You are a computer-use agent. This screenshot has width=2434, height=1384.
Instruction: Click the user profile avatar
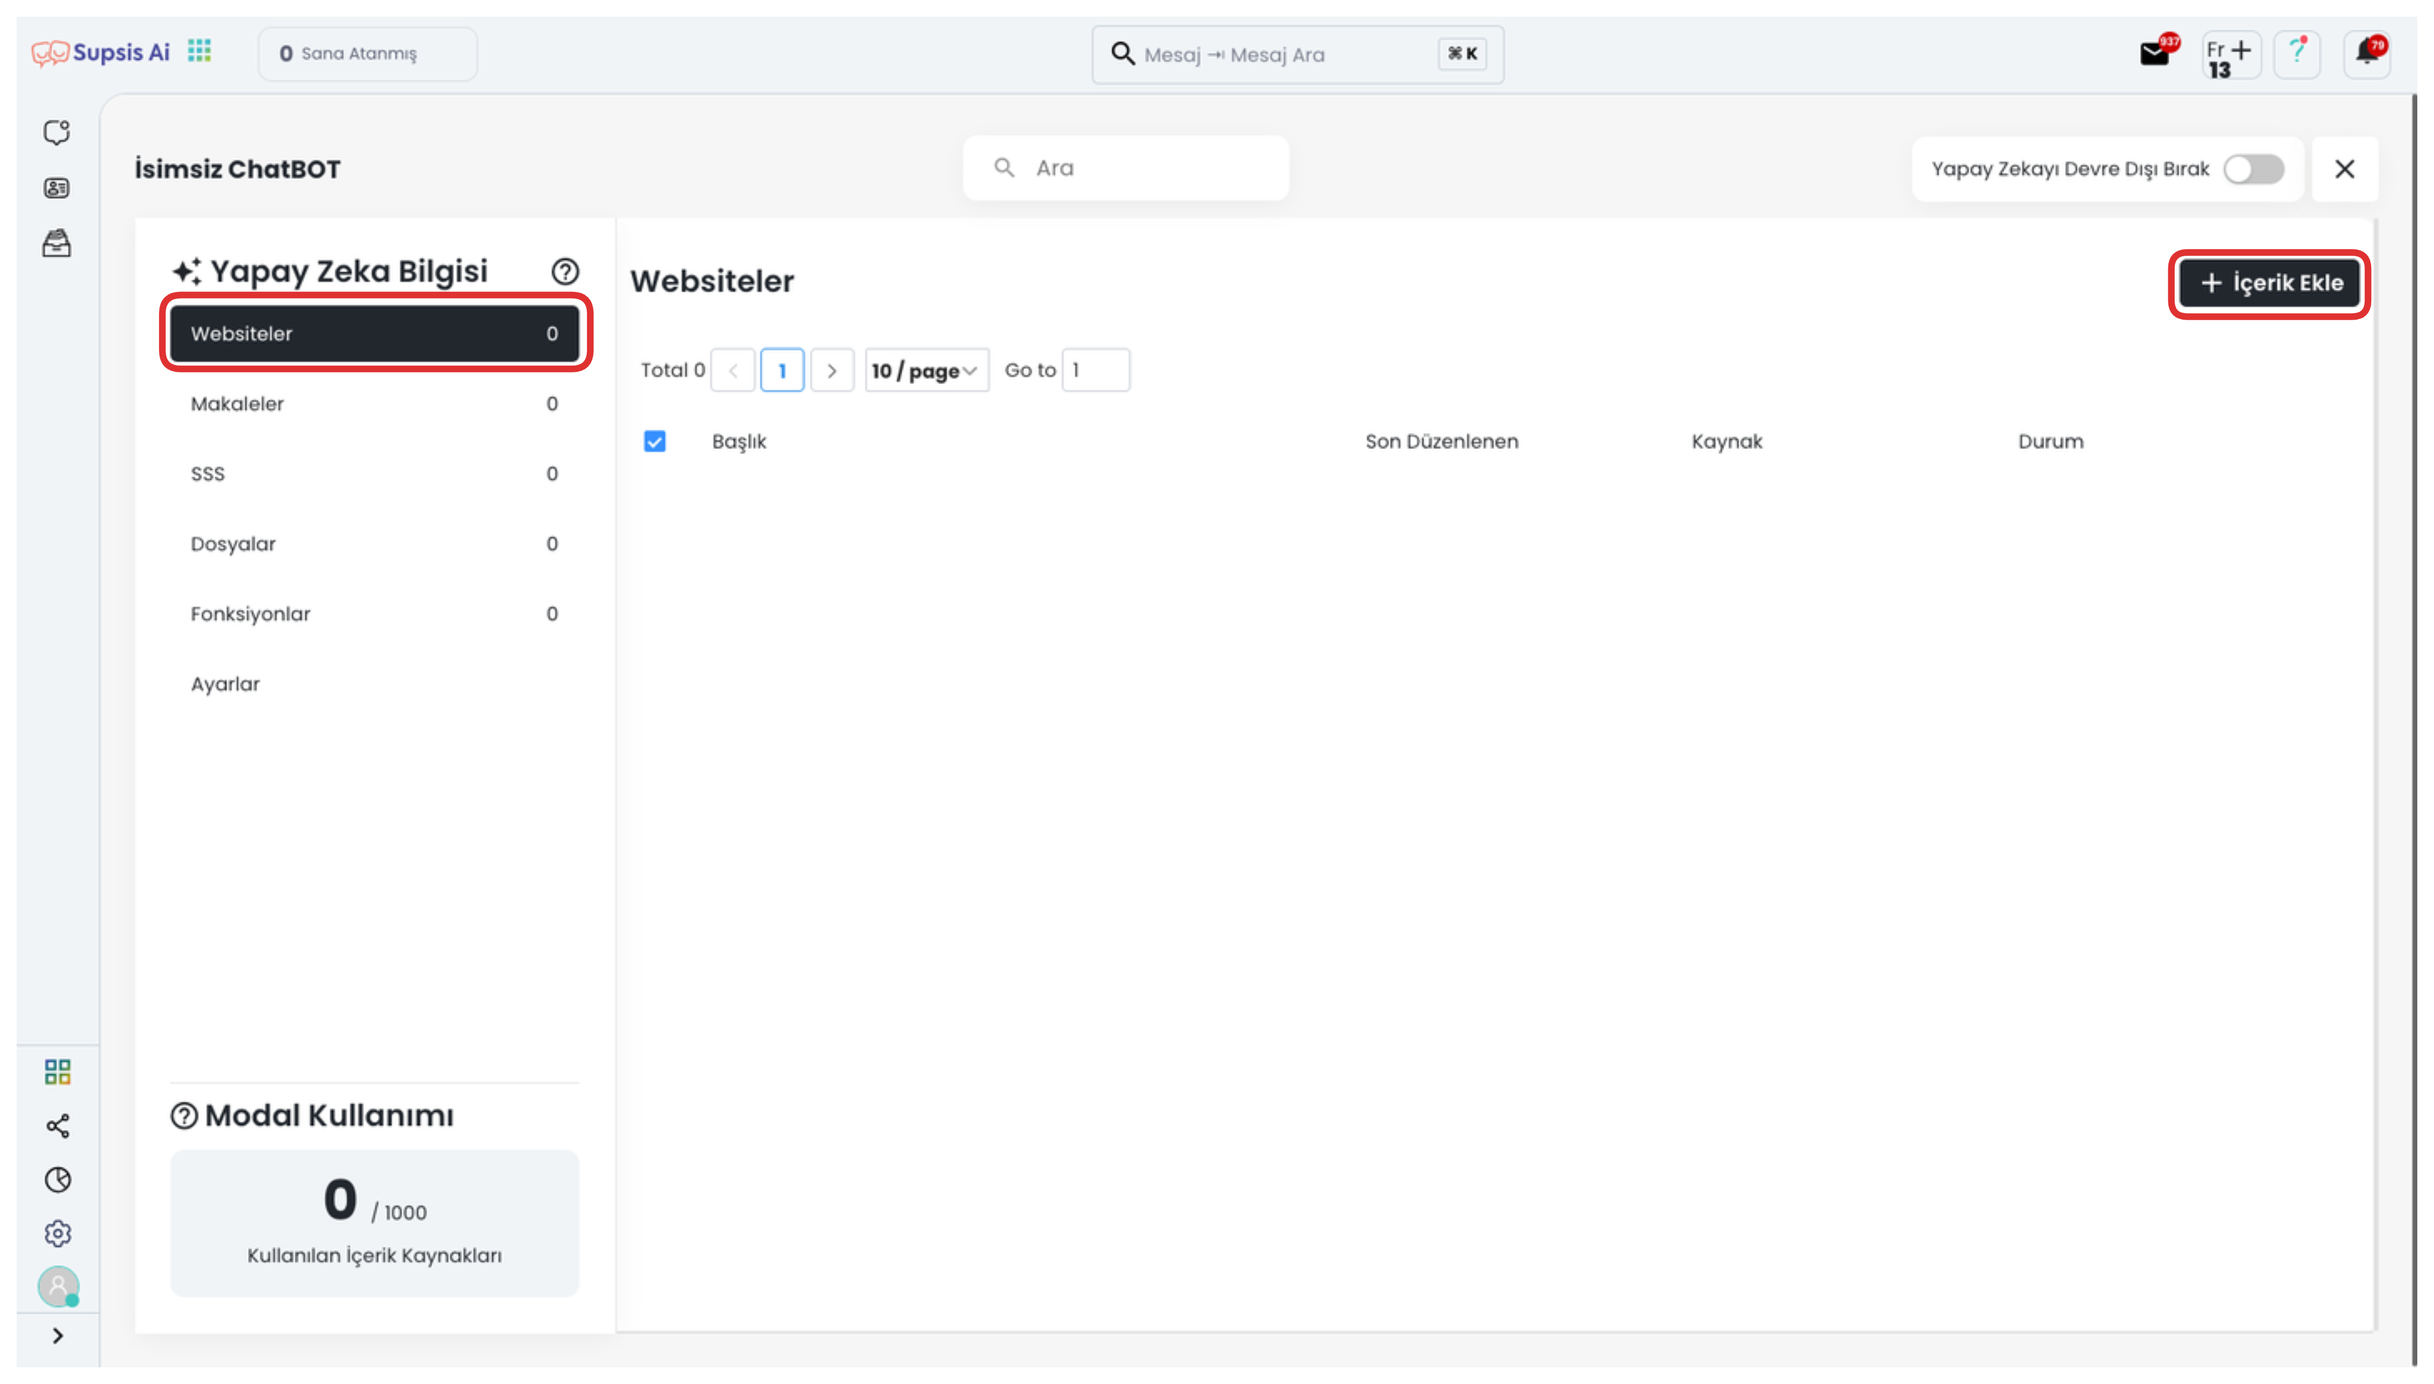point(58,1287)
